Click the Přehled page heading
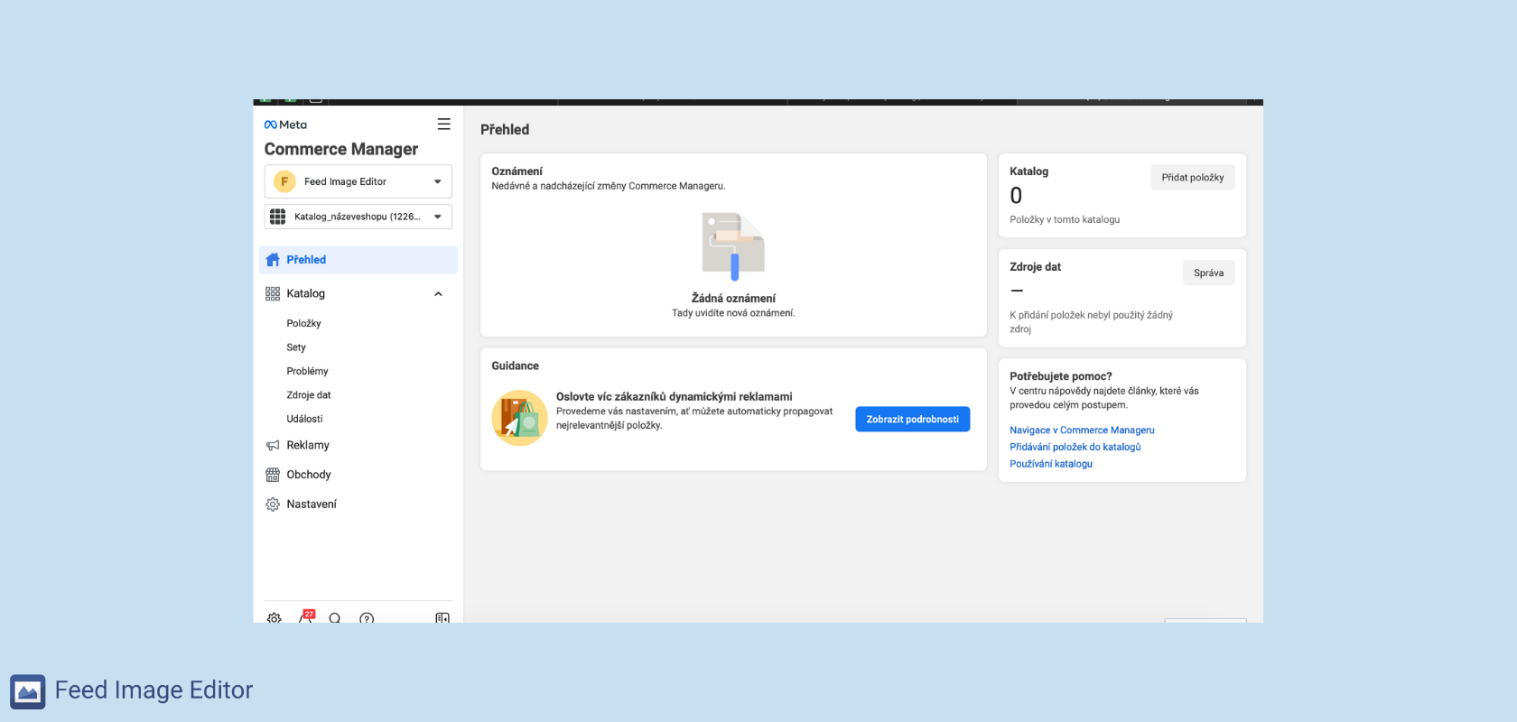1517x722 pixels. pos(505,130)
